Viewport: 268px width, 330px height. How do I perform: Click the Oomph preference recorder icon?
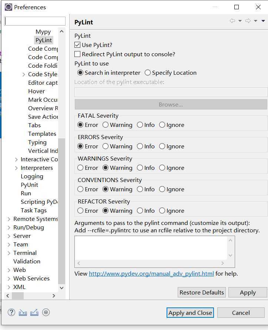pyautogui.click(x=46, y=312)
